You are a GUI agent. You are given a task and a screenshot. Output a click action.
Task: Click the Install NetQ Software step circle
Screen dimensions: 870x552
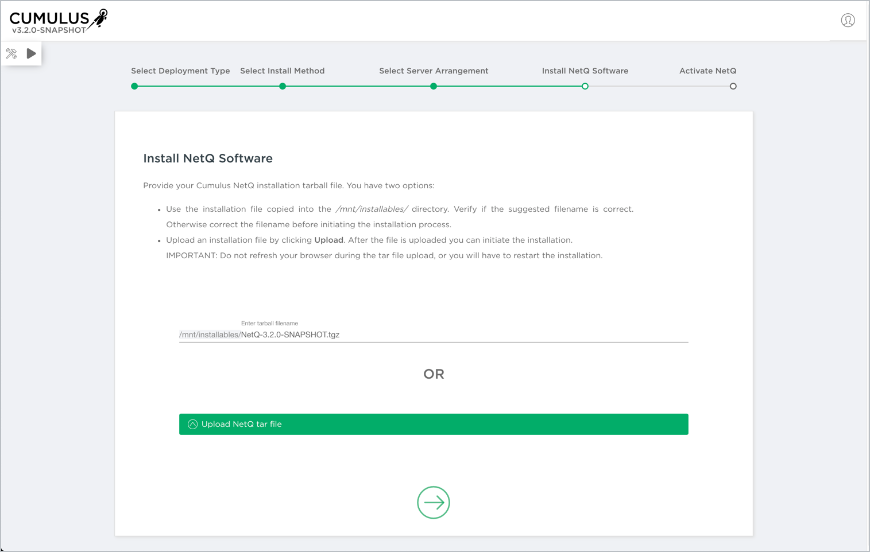[x=585, y=87]
